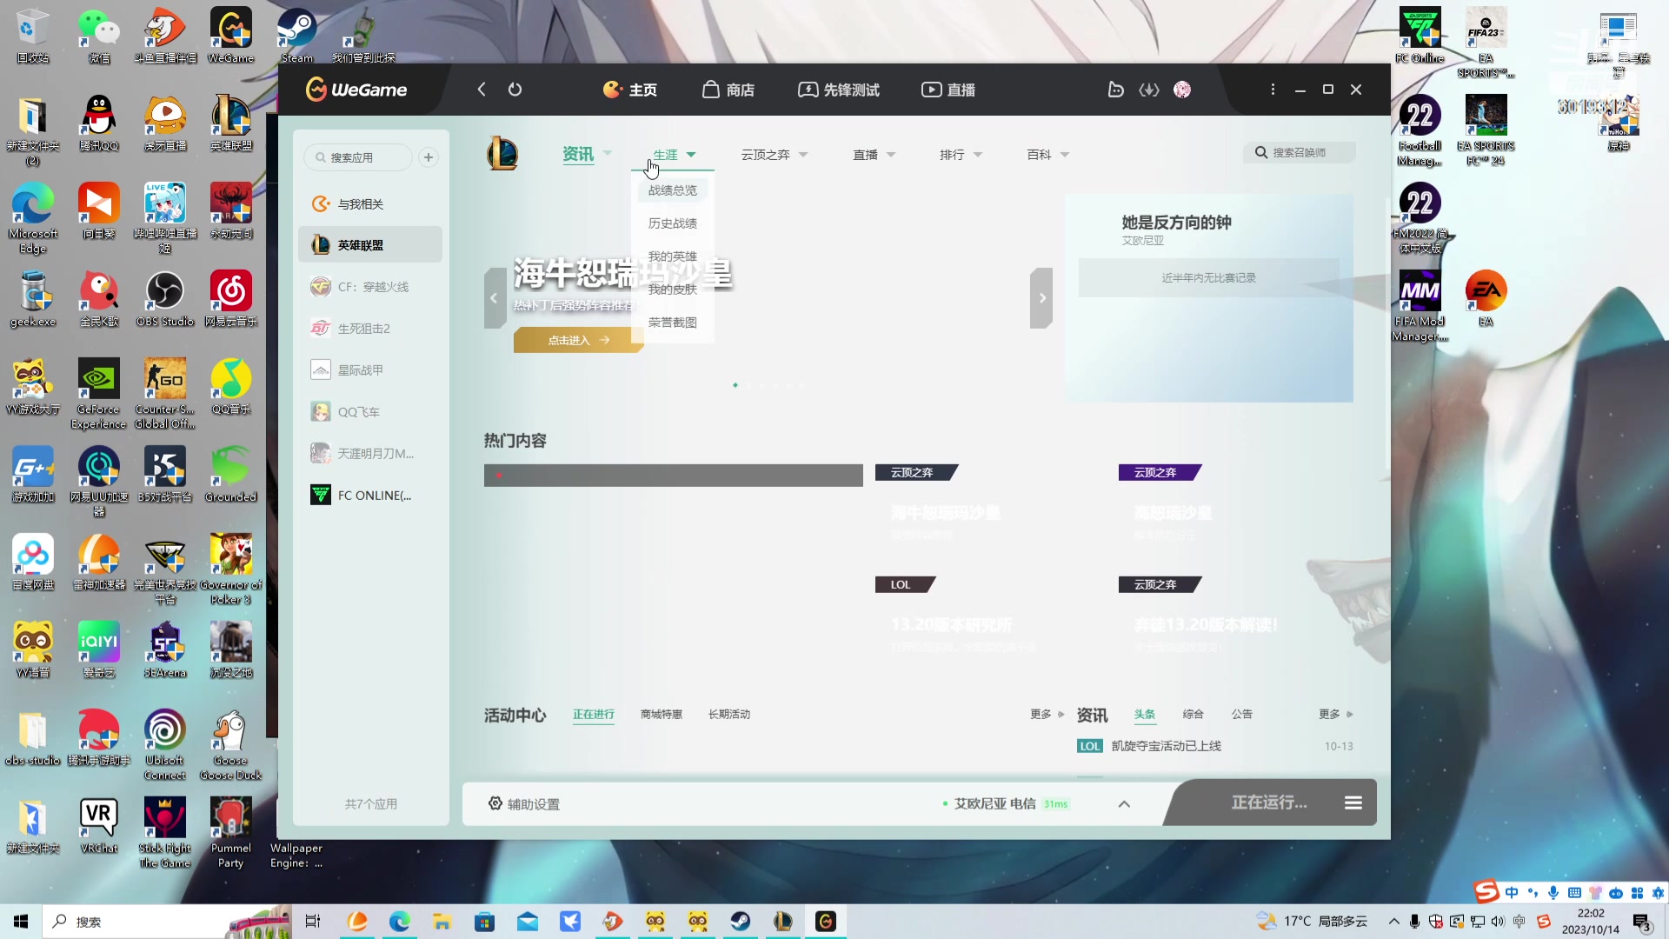Click the 她是反方向的钟 summoner name

[1176, 223]
